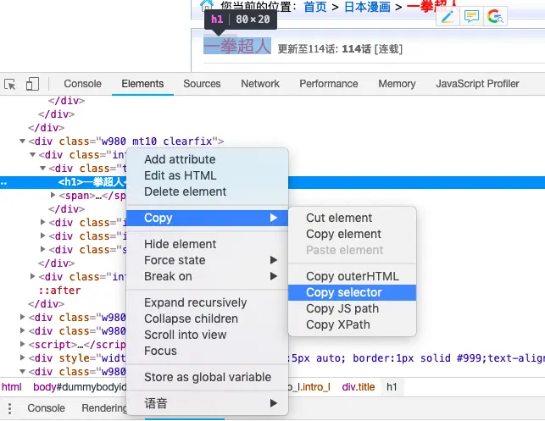Viewport: 545px width, 421px height.
Task: Toggle the device toolbar icon
Action: click(x=32, y=84)
